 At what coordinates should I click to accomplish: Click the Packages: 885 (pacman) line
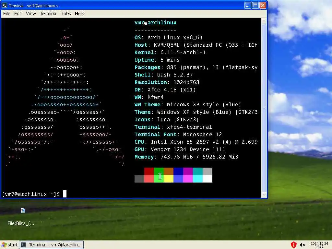pos(196,67)
